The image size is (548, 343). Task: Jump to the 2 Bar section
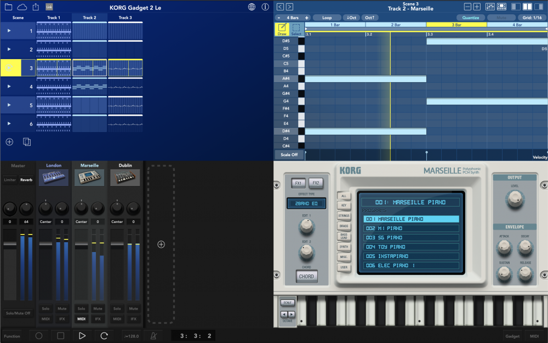396,25
